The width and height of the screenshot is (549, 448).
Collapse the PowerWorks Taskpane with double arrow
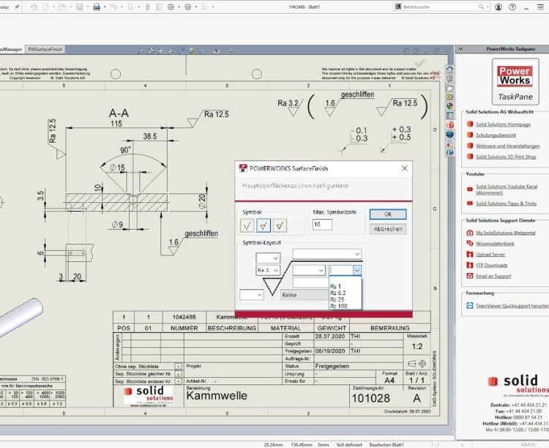(460, 48)
